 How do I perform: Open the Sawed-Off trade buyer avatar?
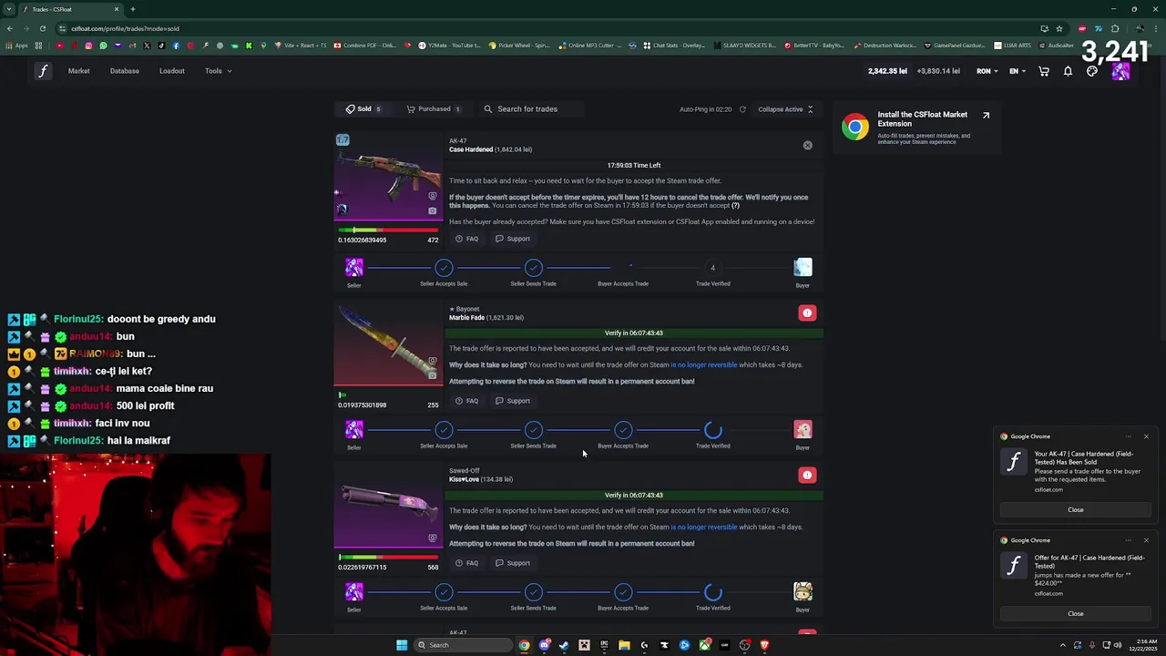pyautogui.click(x=803, y=591)
